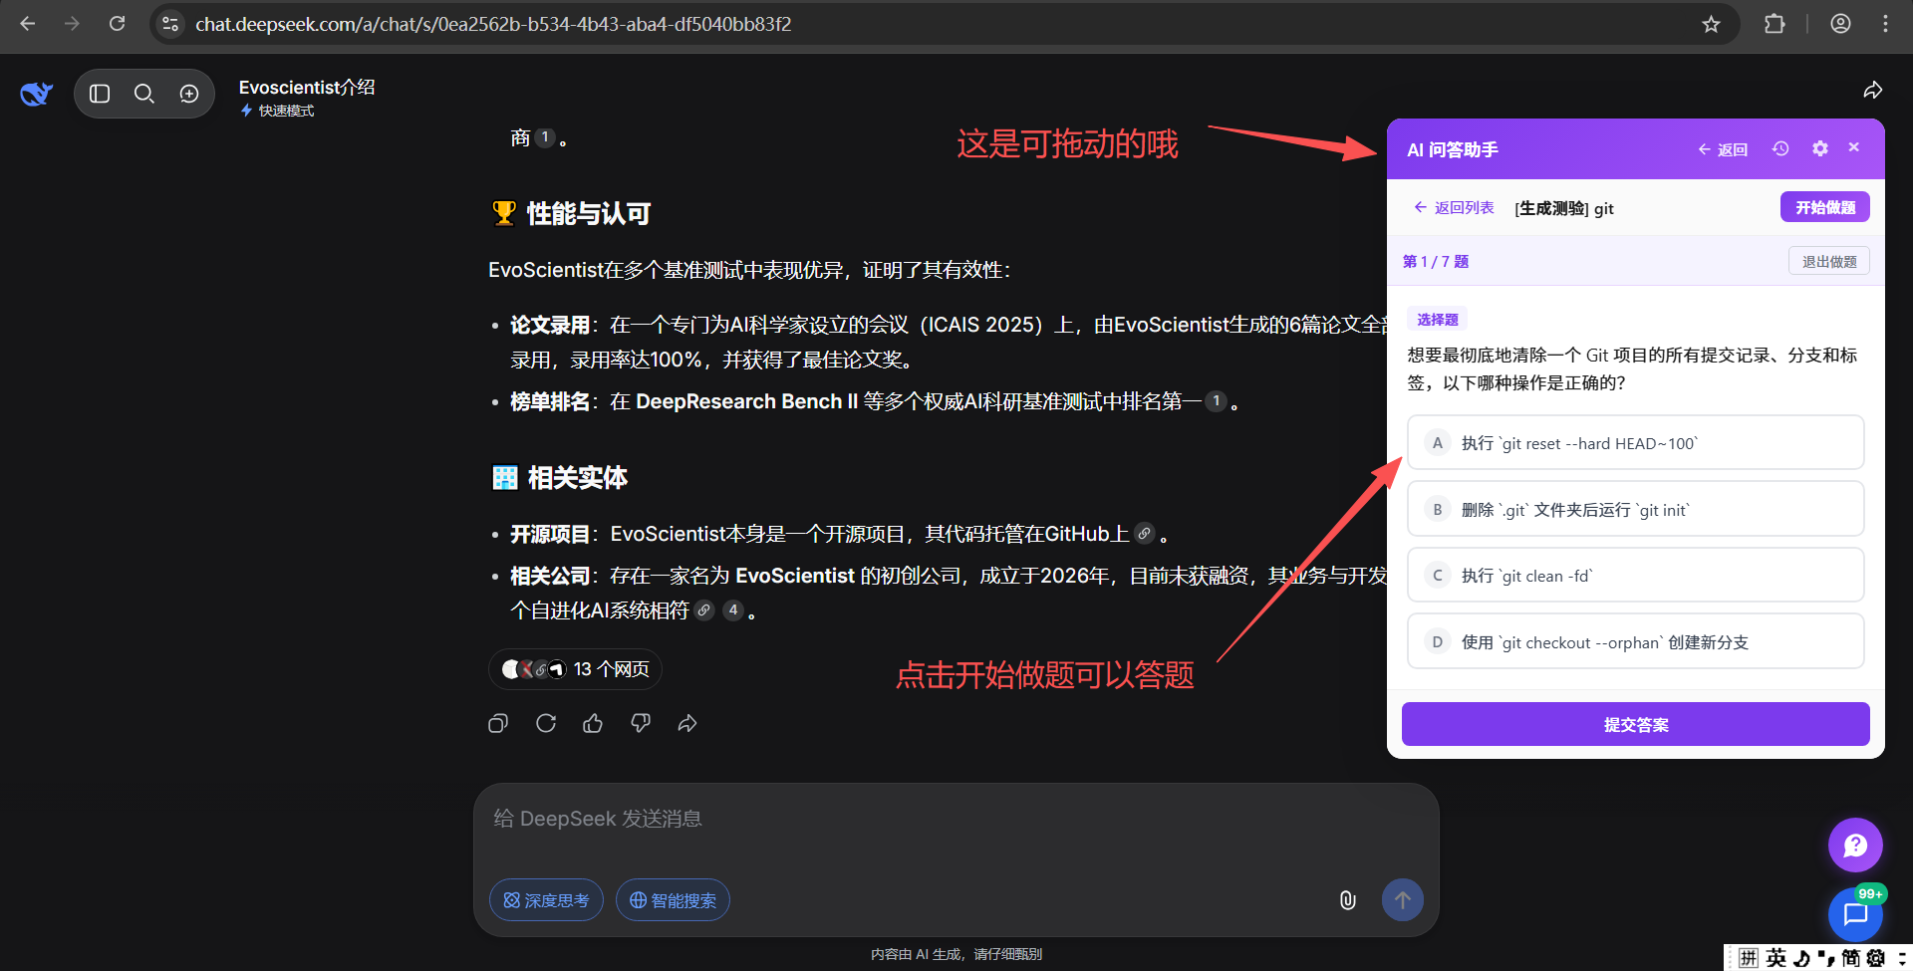1913x971 pixels.
Task: Toggle 智能搜索 mode
Action: [673, 900]
